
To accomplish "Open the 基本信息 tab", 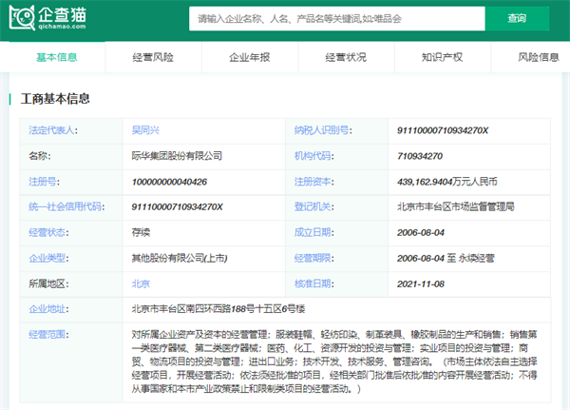I will tap(57, 57).
